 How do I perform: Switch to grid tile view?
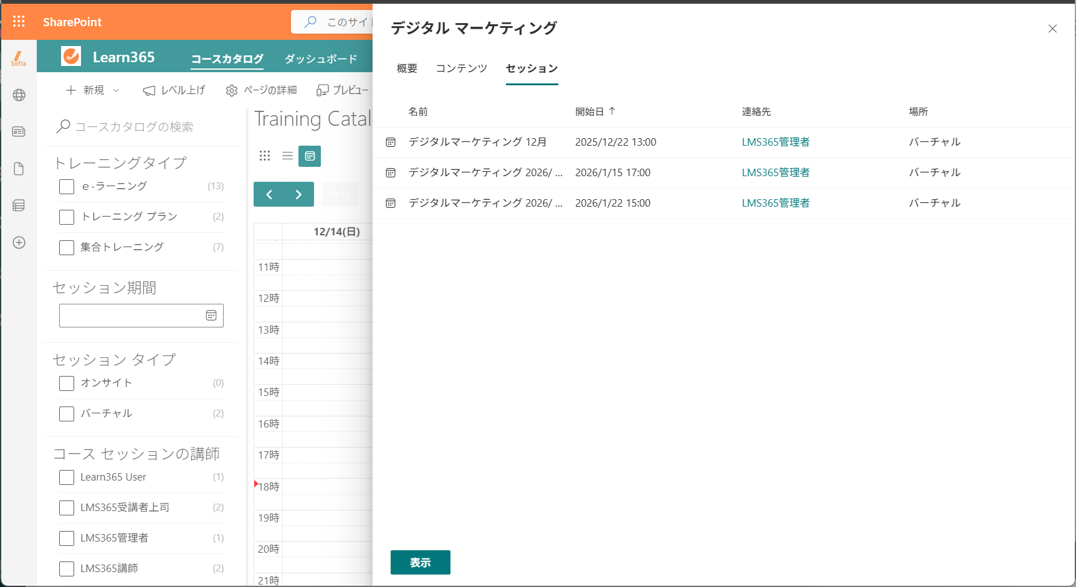pyautogui.click(x=265, y=156)
